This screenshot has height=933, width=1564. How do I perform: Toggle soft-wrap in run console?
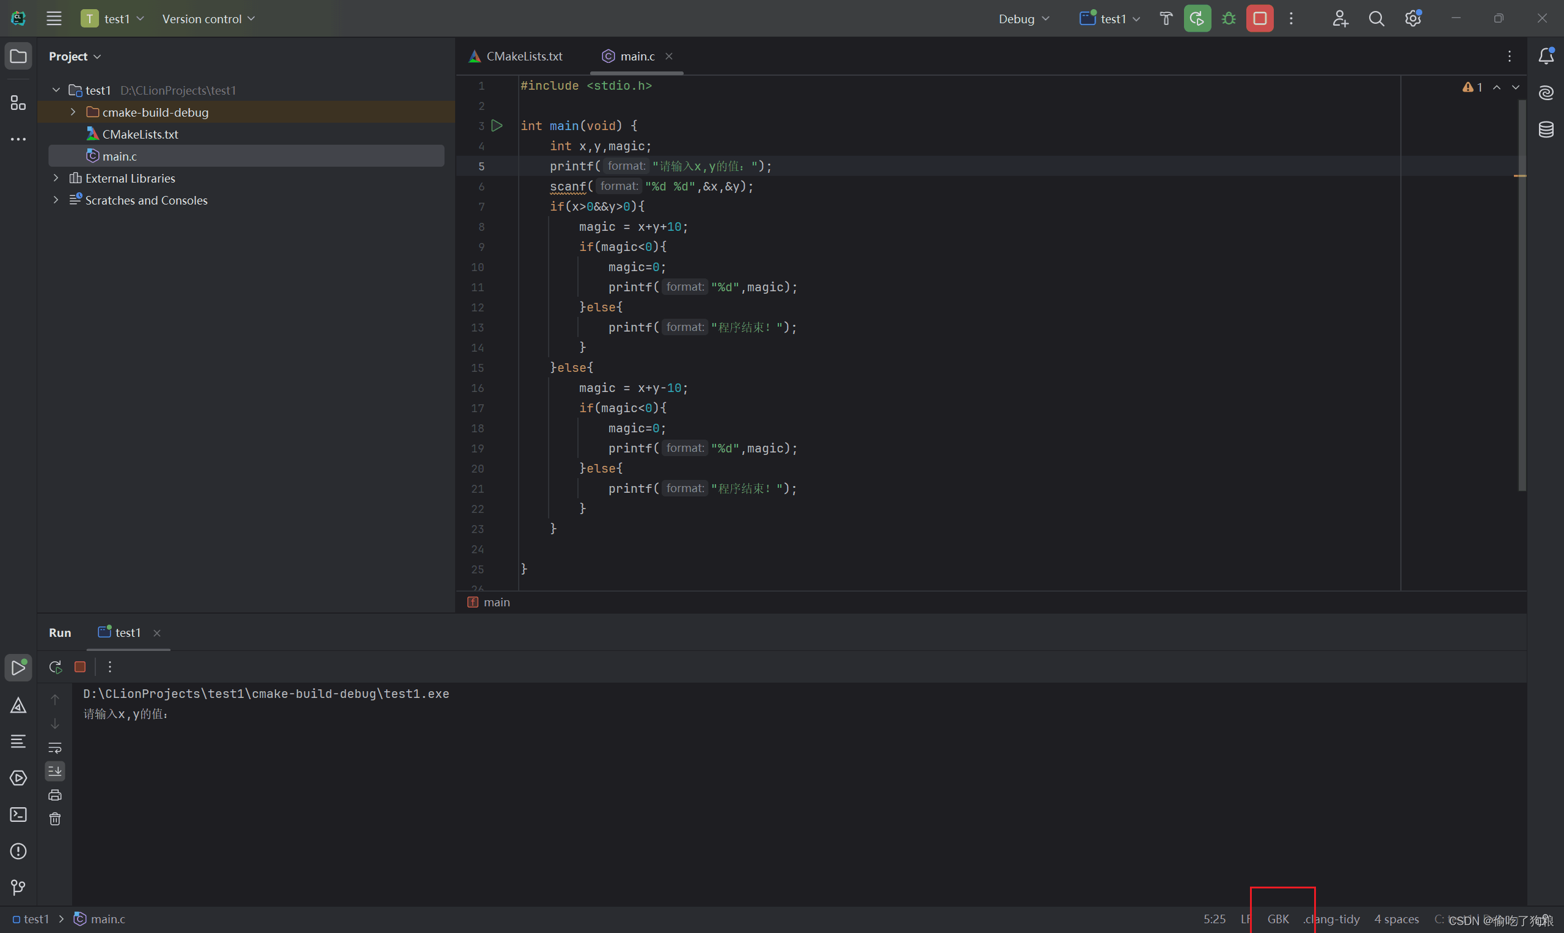[56, 747]
